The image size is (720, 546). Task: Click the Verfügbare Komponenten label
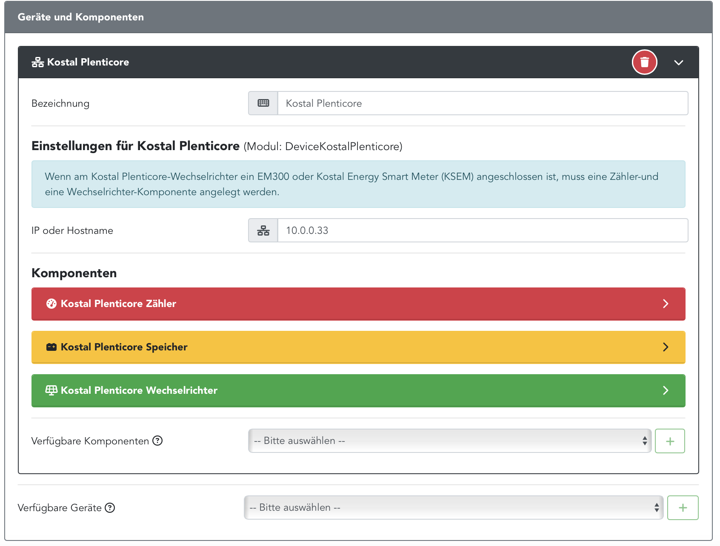pos(90,441)
